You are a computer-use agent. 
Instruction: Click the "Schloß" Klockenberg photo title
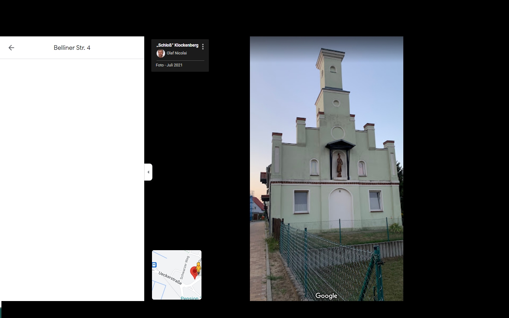(177, 45)
